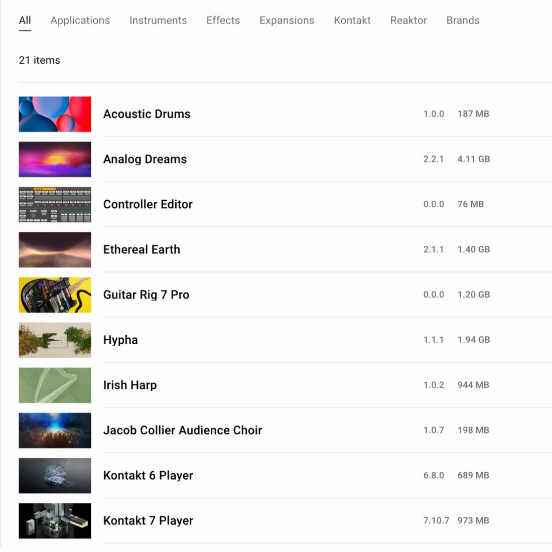Go to the Effects tab
Image resolution: width=552 pixels, height=552 pixels.
pyautogui.click(x=223, y=21)
